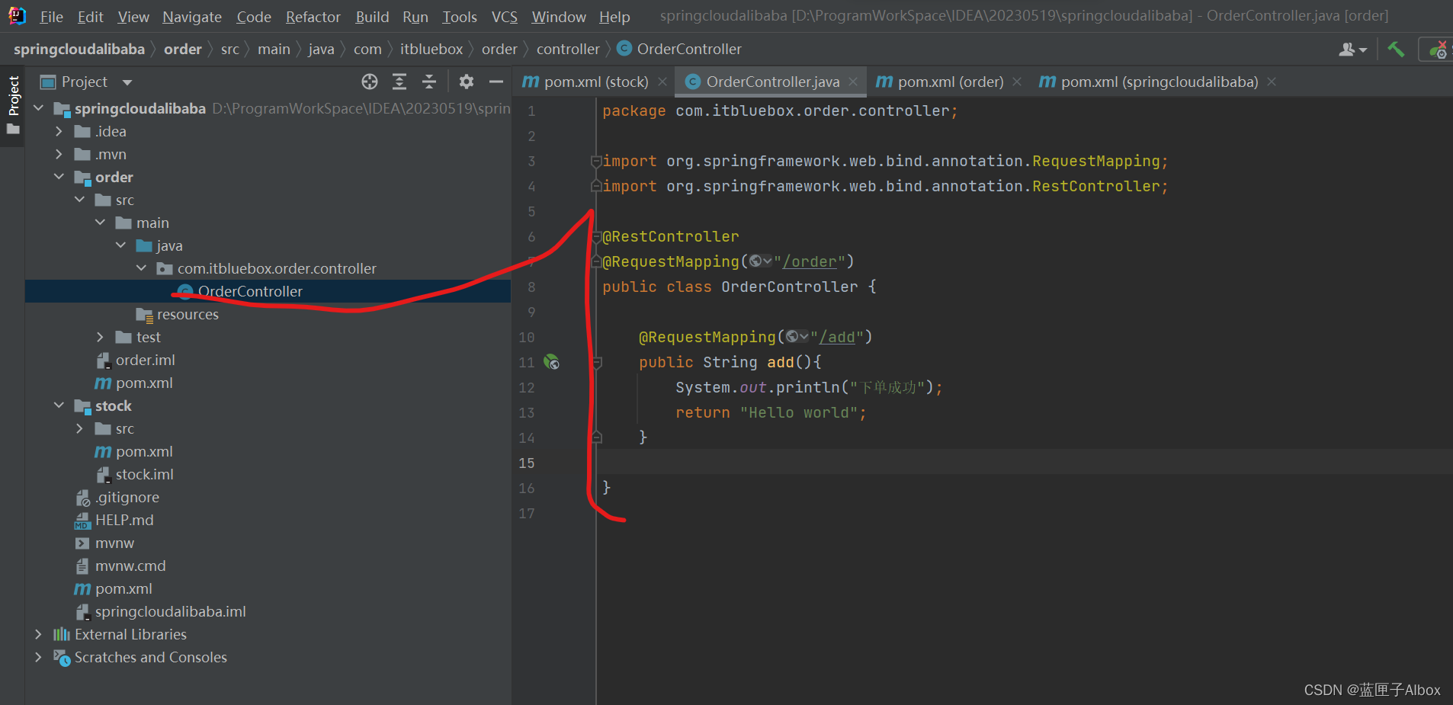Click fold marker at import line 3
1453x705 pixels.
point(596,161)
